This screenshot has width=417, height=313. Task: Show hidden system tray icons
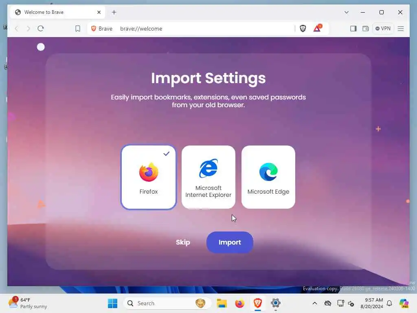315,303
